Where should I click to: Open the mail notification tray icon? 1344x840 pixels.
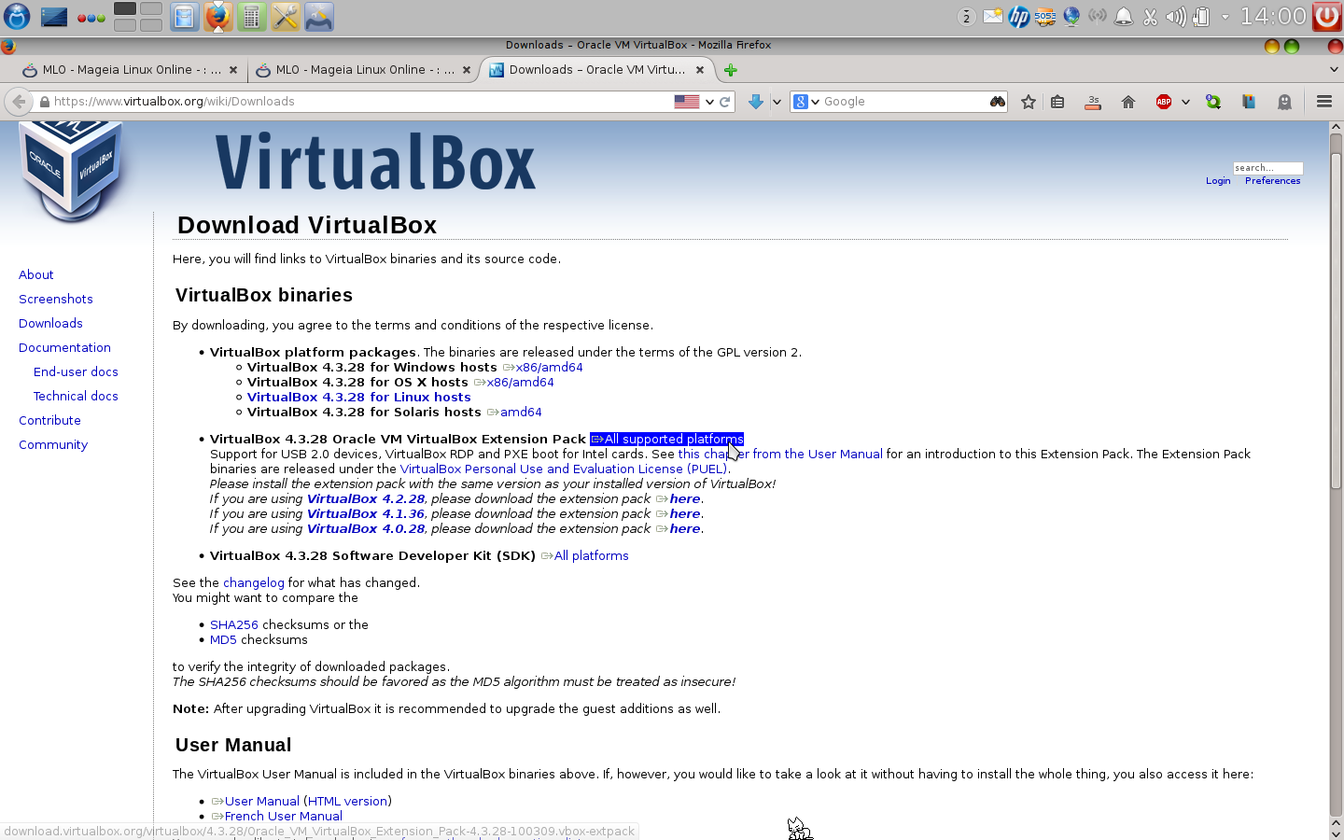coord(993,16)
